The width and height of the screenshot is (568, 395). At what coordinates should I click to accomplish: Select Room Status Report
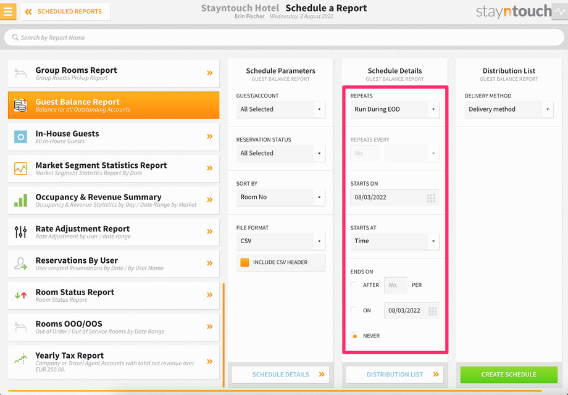point(114,296)
